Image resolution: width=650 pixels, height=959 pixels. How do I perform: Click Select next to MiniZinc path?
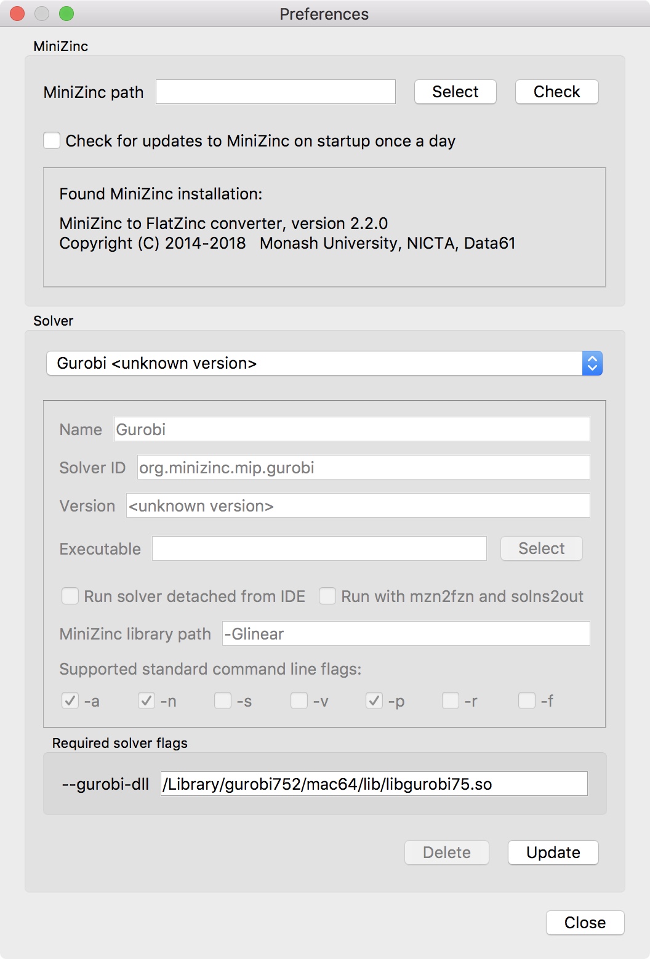coord(455,91)
